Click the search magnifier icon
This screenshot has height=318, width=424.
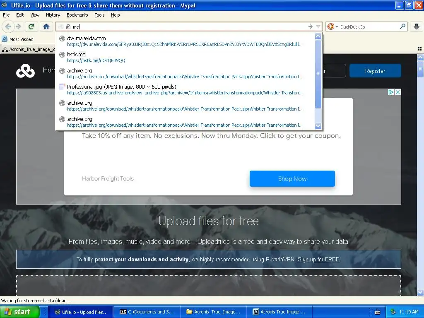click(x=402, y=26)
